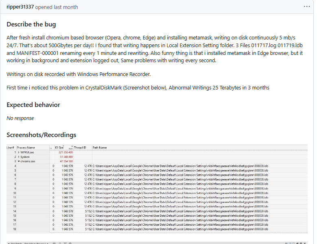Image resolution: width=317 pixels, height=244 pixels.
Task: Click thread ID '5 152' in line 16
Action: [88, 220]
